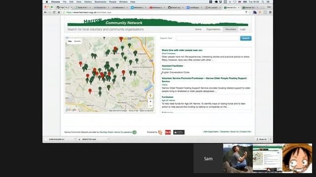Bookmark the page with the star icon
316x177 pixels.
[x=250, y=12]
